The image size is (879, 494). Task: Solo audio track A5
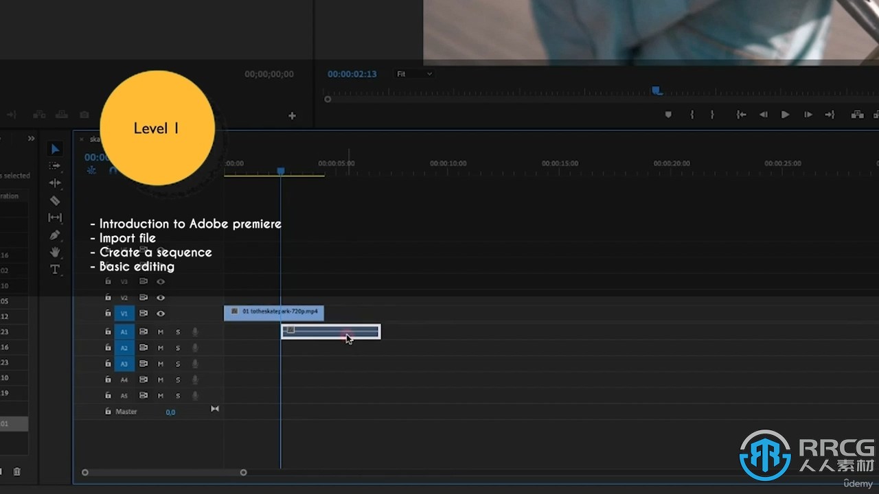pyautogui.click(x=178, y=396)
